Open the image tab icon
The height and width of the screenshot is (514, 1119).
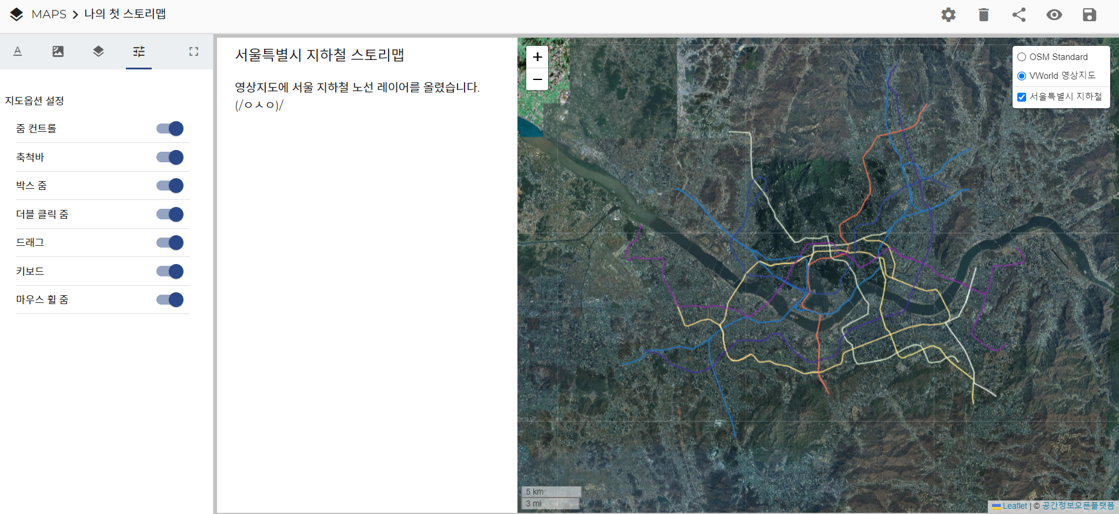coord(58,52)
